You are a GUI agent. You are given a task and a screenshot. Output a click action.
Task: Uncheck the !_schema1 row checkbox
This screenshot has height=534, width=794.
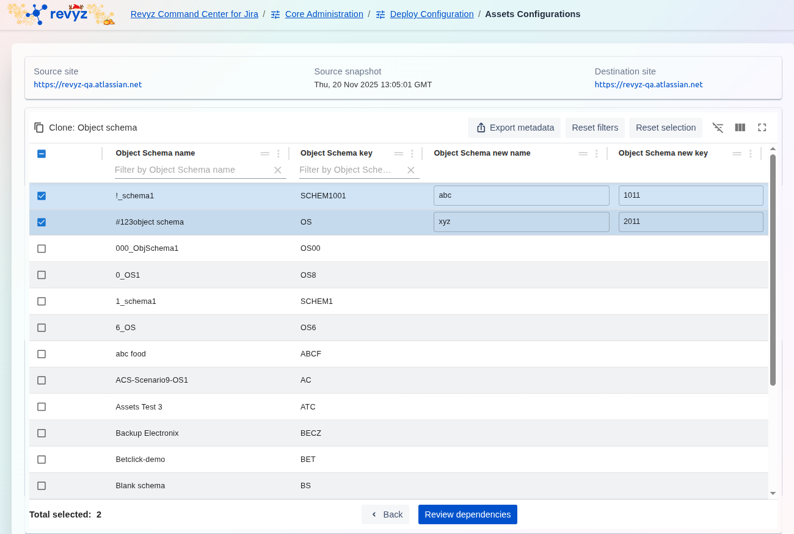pyautogui.click(x=42, y=196)
